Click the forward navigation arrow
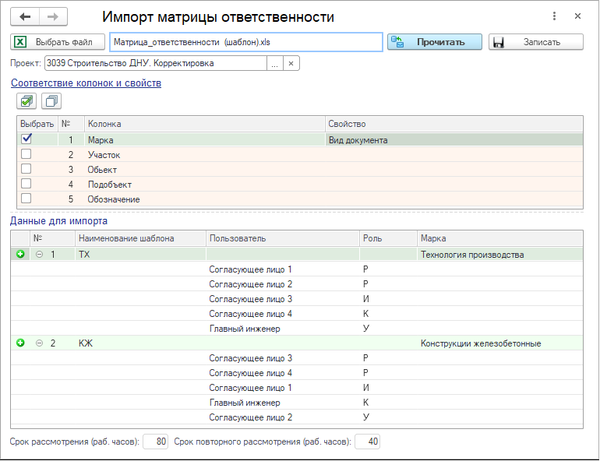The image size is (600, 461). (x=53, y=16)
